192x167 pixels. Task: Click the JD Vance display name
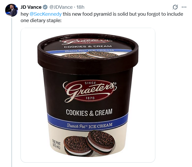coord(31,7)
